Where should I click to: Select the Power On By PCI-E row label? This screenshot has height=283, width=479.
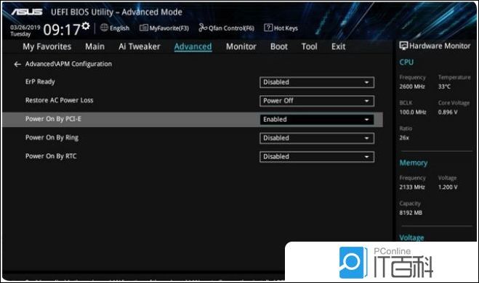click(53, 119)
